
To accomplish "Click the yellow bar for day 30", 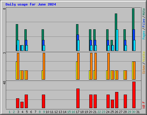I will tap(133, 70).
